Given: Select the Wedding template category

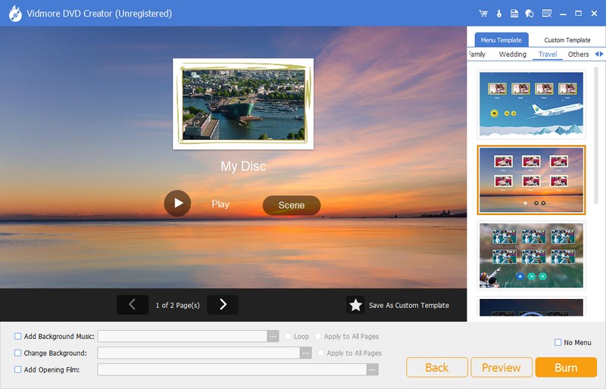Looking at the screenshot, I should click(x=512, y=54).
